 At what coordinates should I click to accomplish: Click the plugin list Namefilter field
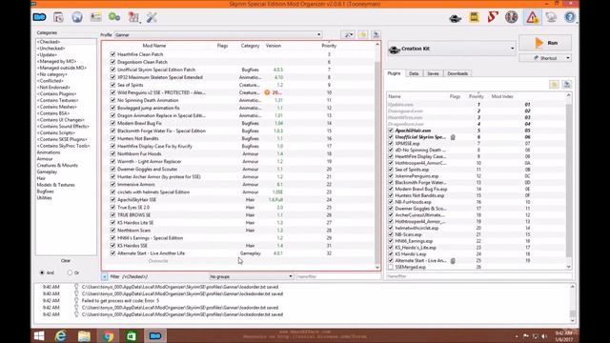tap(478, 276)
